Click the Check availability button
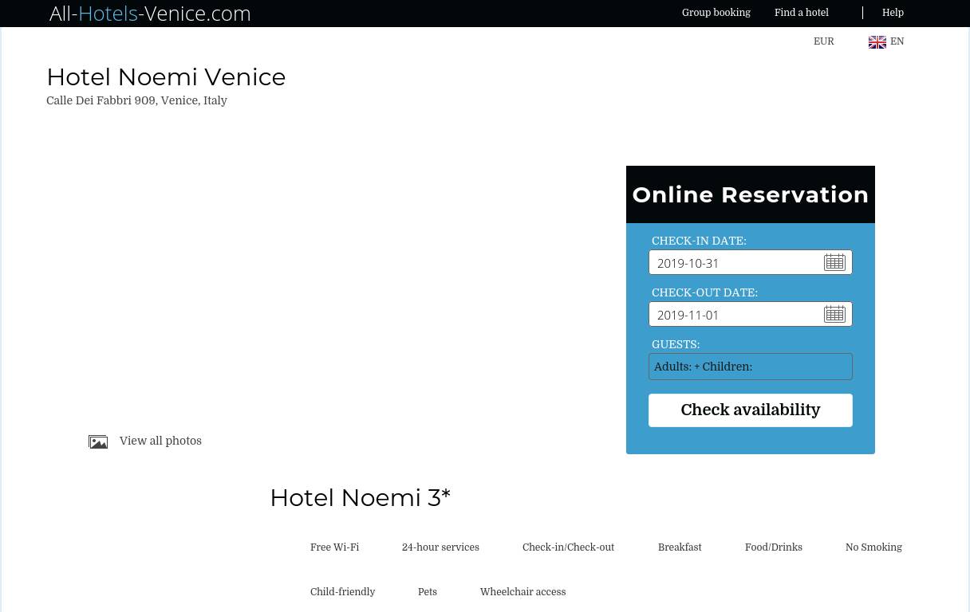The width and height of the screenshot is (970, 612). point(750,410)
